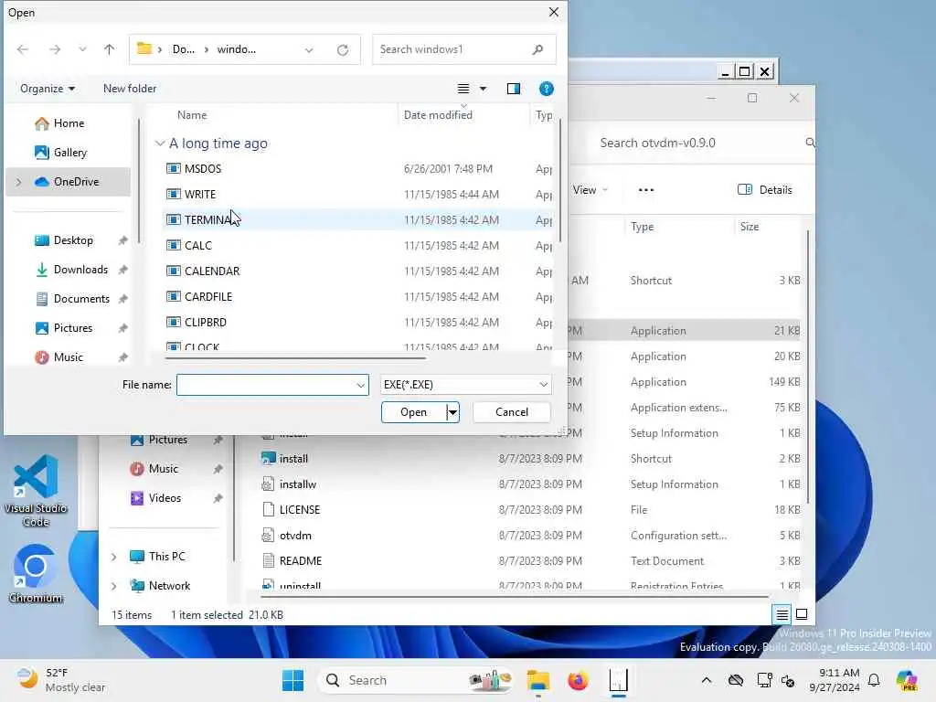Screen dimensions: 936x702
Task: Expand the address bar history dropdown
Action: pyautogui.click(x=309, y=50)
